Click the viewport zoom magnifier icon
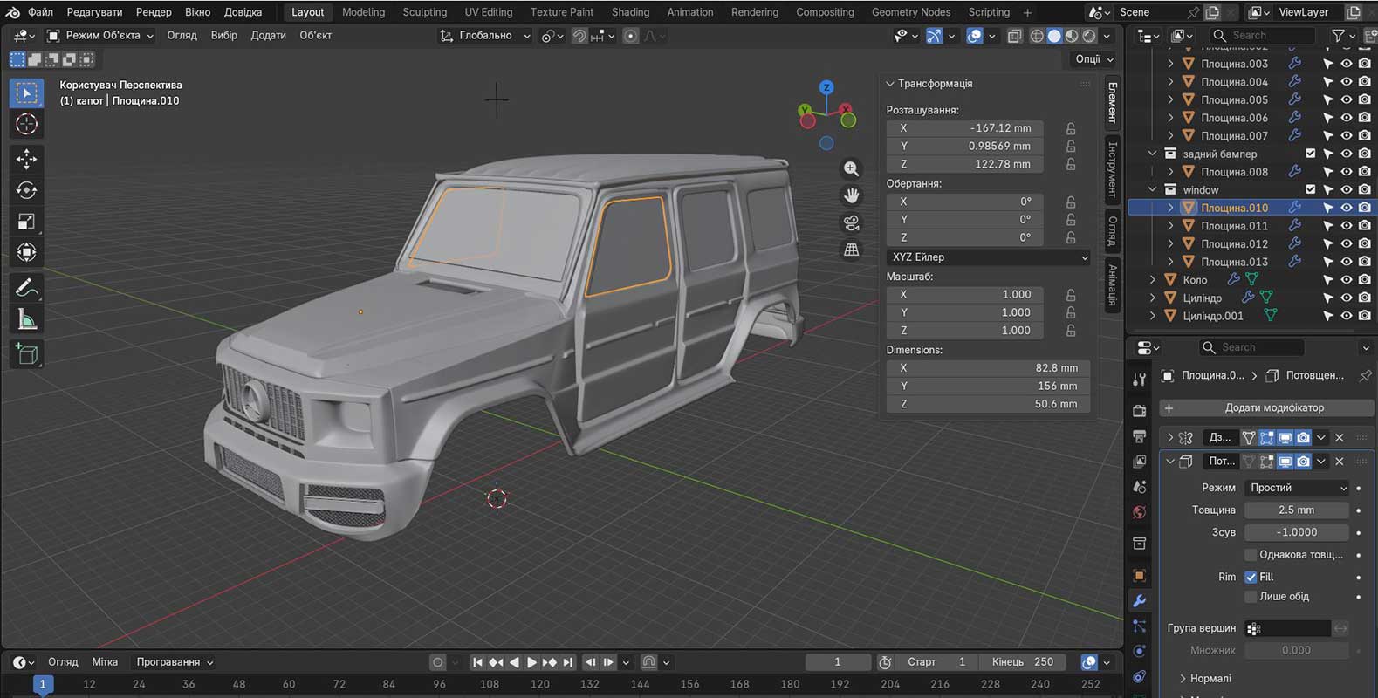The width and height of the screenshot is (1378, 698). coord(851,168)
